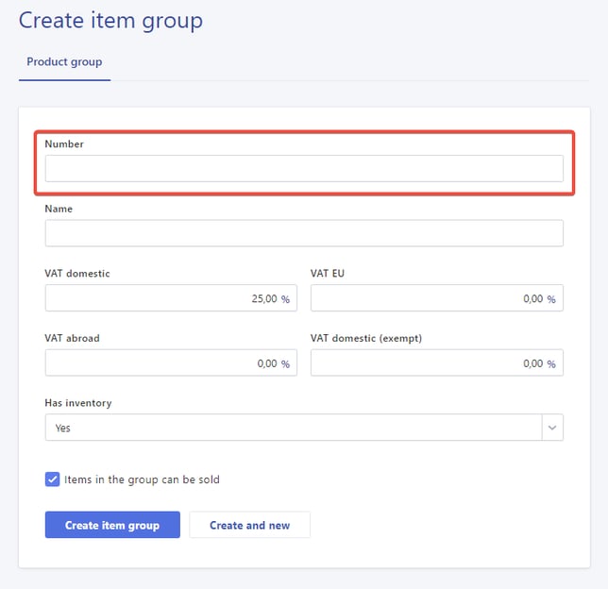Screen dimensions: 608x589
Task: Click the 'Items in the group can be sold' label
Action: click(142, 480)
